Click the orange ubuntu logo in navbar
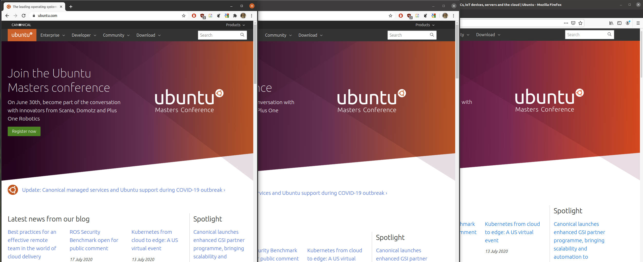Viewport: 643px width, 262px height. [22, 35]
